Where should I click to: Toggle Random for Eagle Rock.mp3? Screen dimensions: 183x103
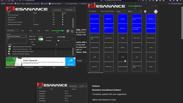tap(63, 17)
